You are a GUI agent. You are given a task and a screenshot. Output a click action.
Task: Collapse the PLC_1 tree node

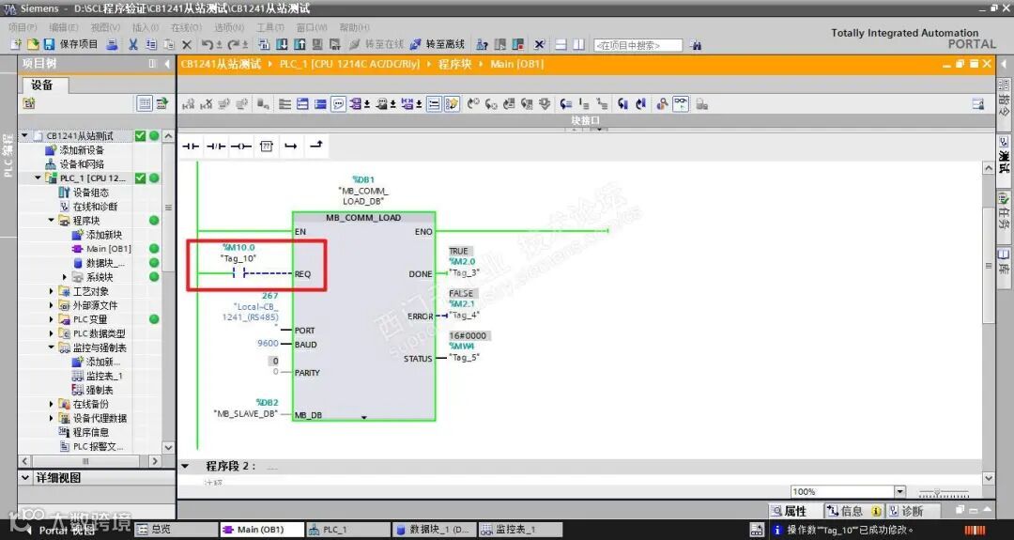click(x=38, y=177)
